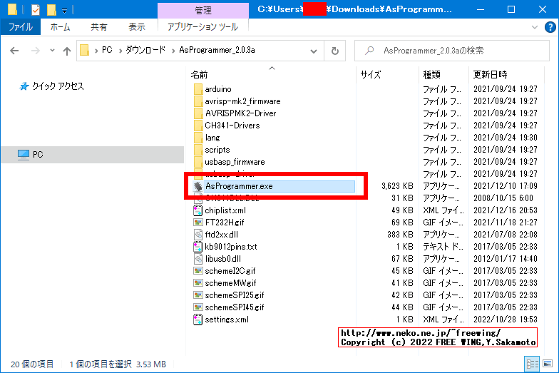559x373 pixels.
Task: Sort files by 名前 column
Action: (200, 74)
